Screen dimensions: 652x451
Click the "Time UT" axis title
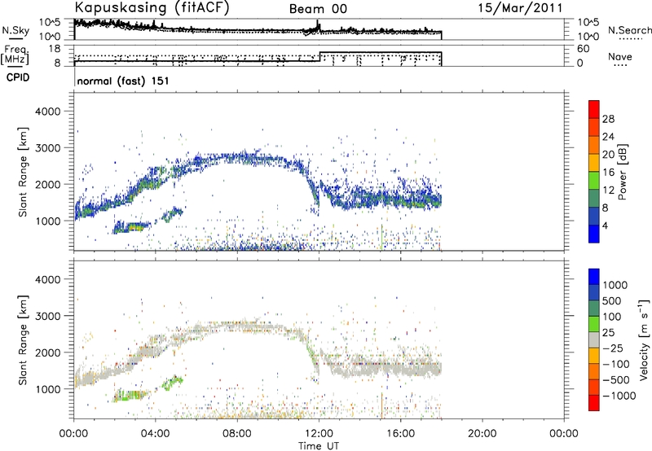(x=319, y=446)
